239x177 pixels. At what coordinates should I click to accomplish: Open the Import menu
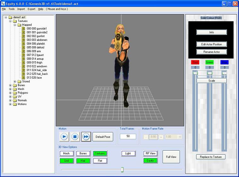coord(21,9)
